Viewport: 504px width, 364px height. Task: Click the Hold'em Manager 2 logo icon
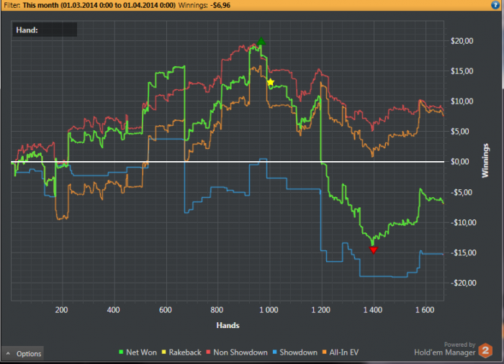pos(485,350)
